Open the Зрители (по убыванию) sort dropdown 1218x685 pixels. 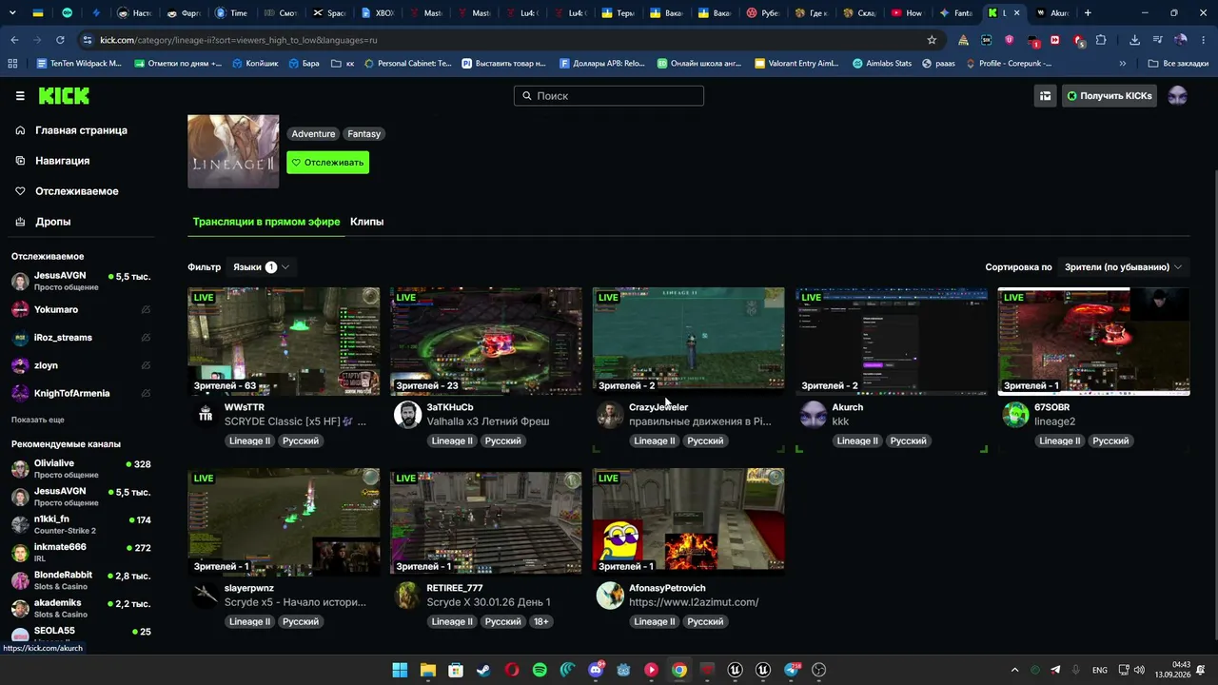[1123, 267]
